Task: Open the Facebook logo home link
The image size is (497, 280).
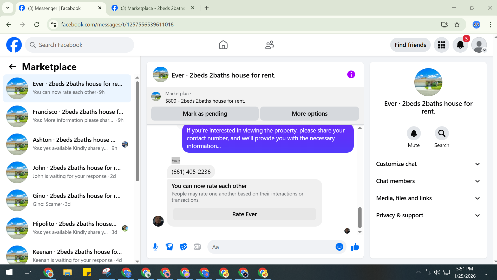Action: (14, 45)
